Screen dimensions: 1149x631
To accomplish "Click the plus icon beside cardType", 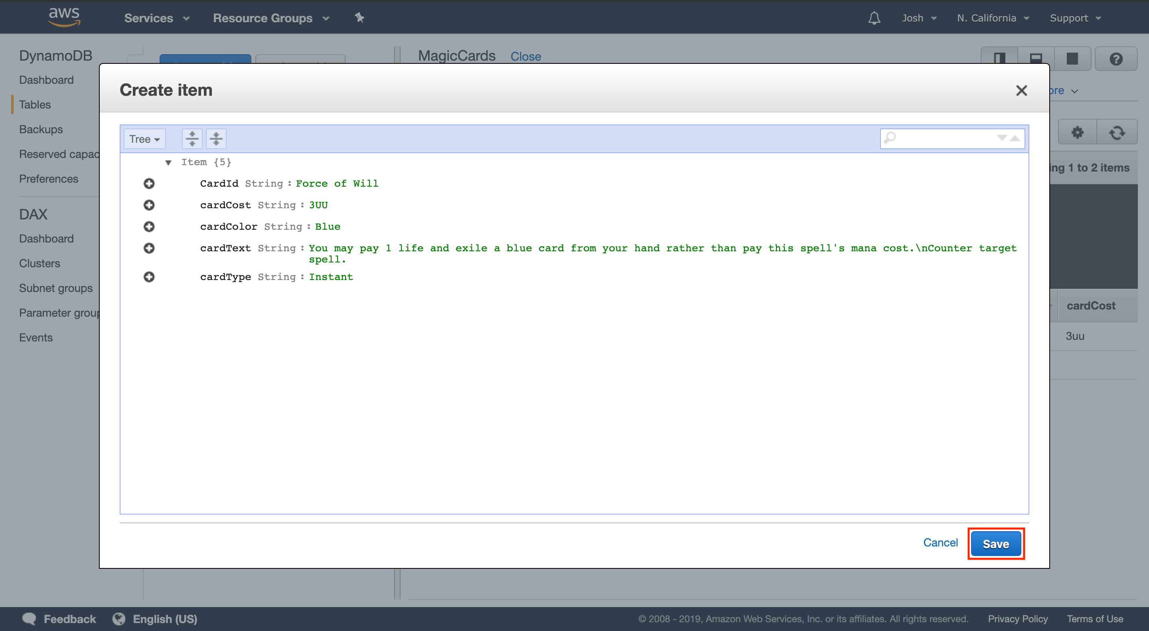I will pyautogui.click(x=149, y=277).
